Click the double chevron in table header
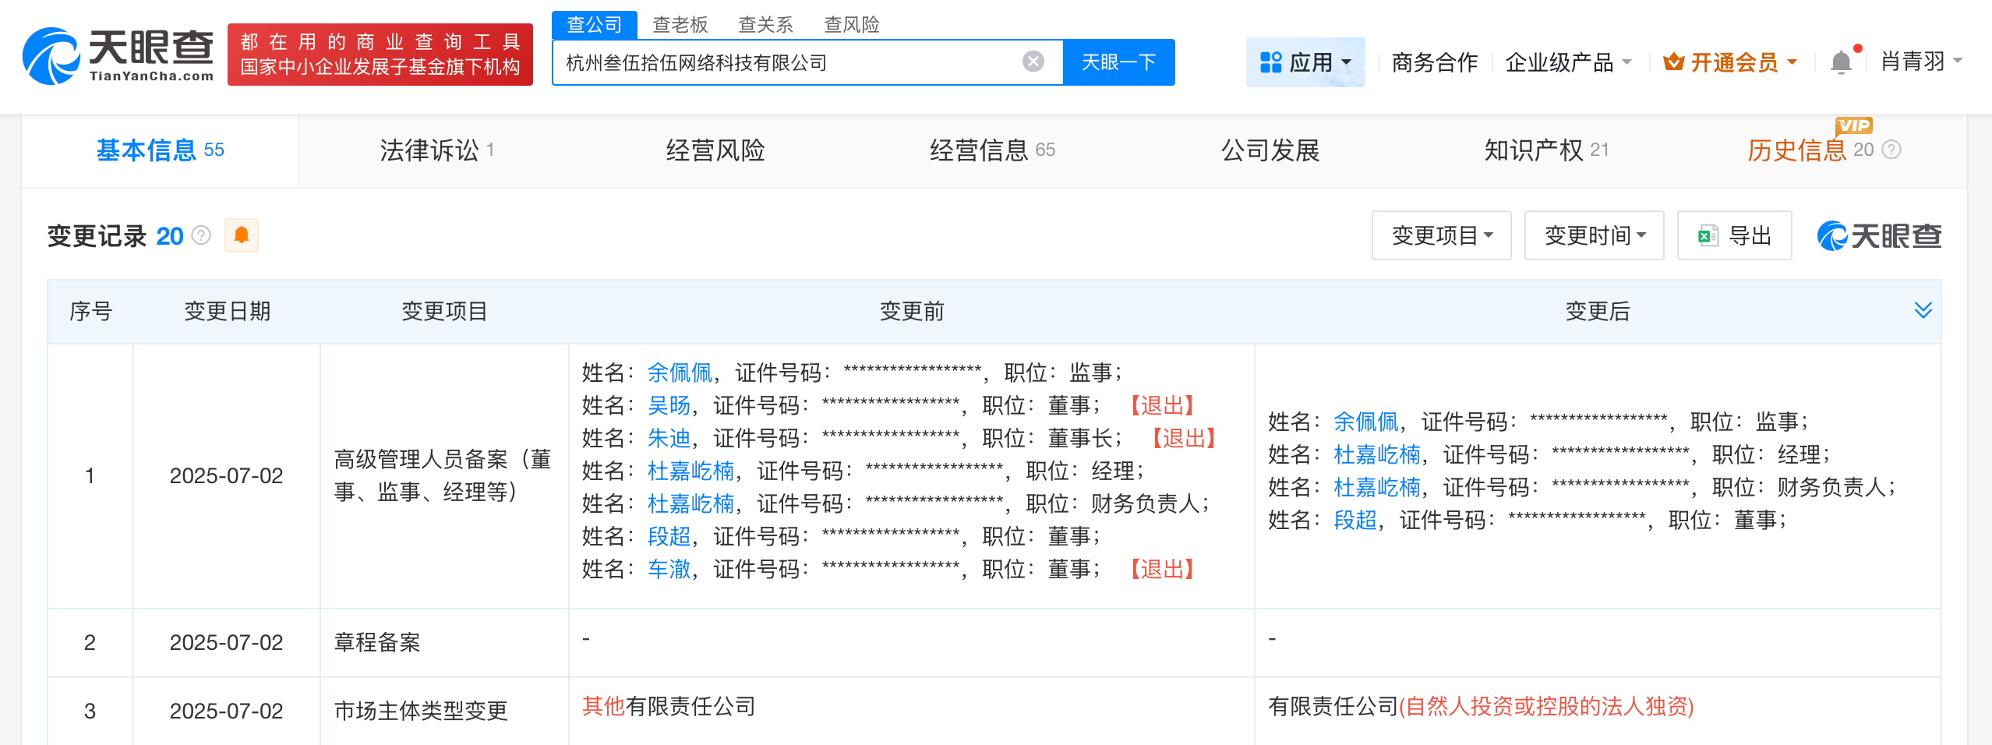The height and width of the screenshot is (745, 1992). point(1925,310)
